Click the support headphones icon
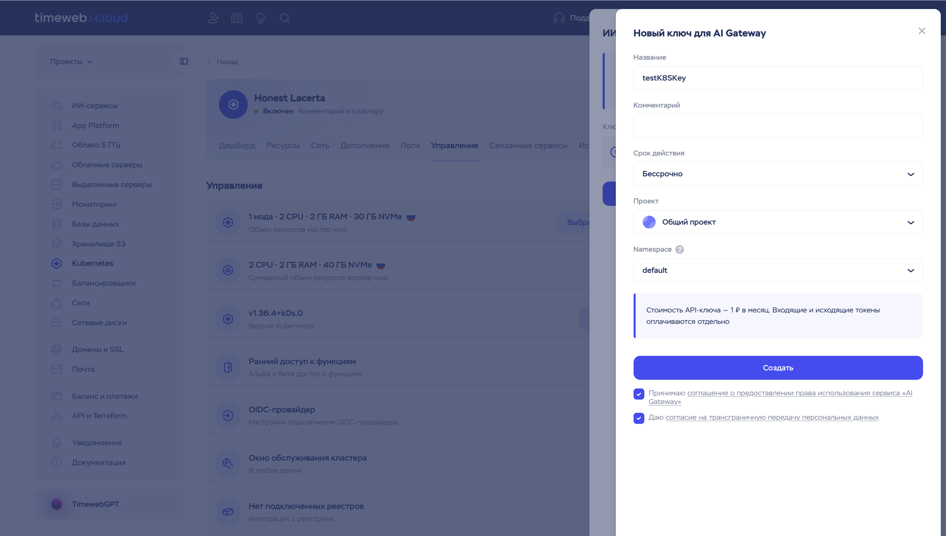 tap(559, 18)
